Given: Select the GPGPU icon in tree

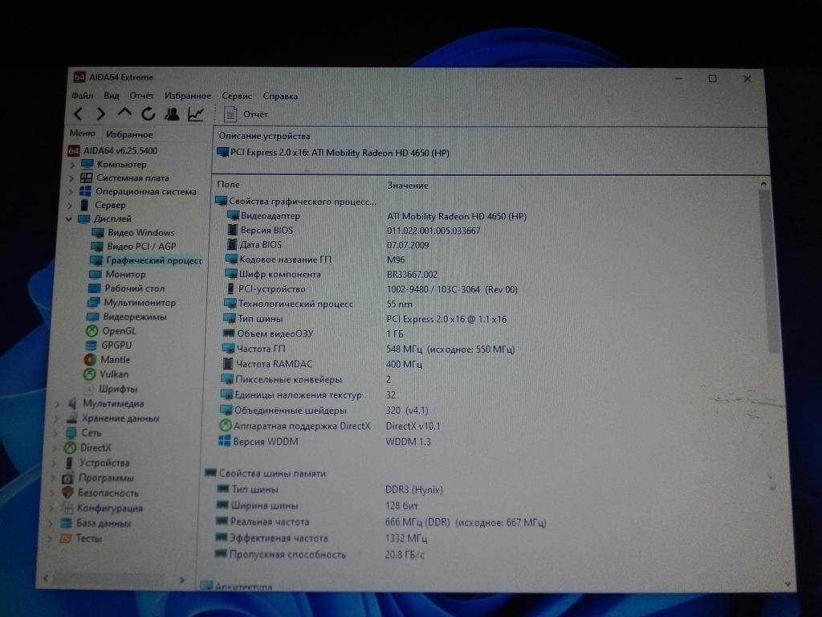Looking at the screenshot, I should point(92,345).
